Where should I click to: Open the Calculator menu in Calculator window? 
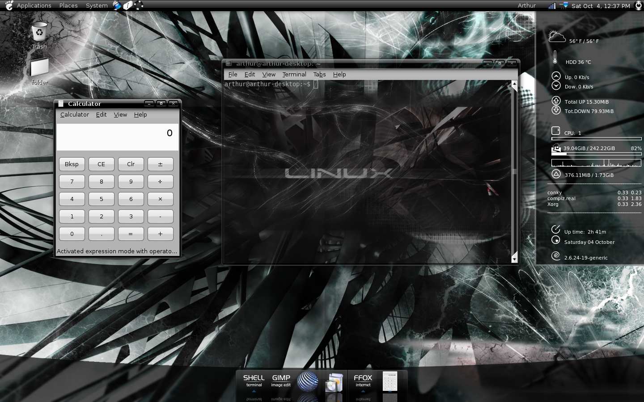point(75,114)
